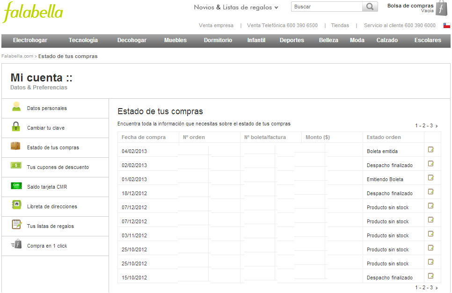The height and width of the screenshot is (293, 452).
Task: Click the Falabella logo
Action: click(x=33, y=12)
